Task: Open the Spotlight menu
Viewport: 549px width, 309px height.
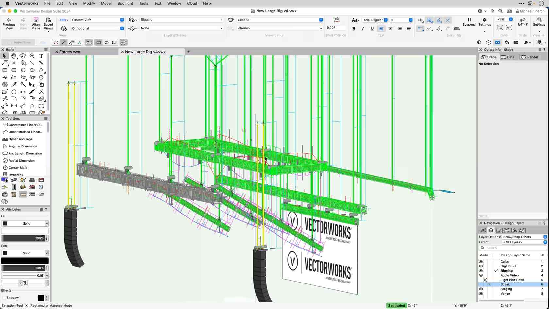Action: click(125, 3)
